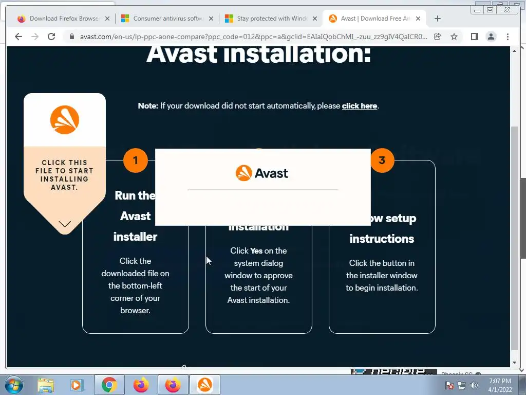Go back to the previous page
The width and height of the screenshot is (526, 395).
coord(18,37)
